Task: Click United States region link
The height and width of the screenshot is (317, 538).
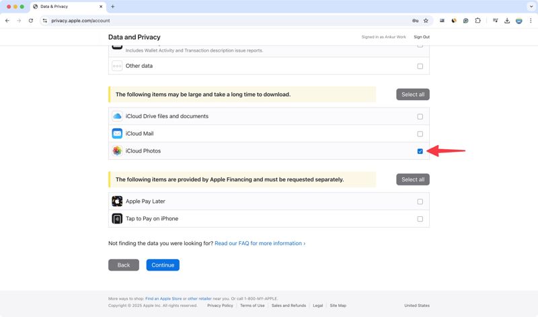Action: click(416, 306)
